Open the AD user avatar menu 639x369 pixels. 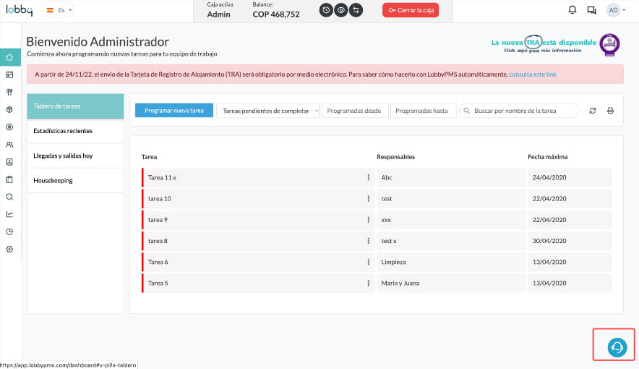615,10
